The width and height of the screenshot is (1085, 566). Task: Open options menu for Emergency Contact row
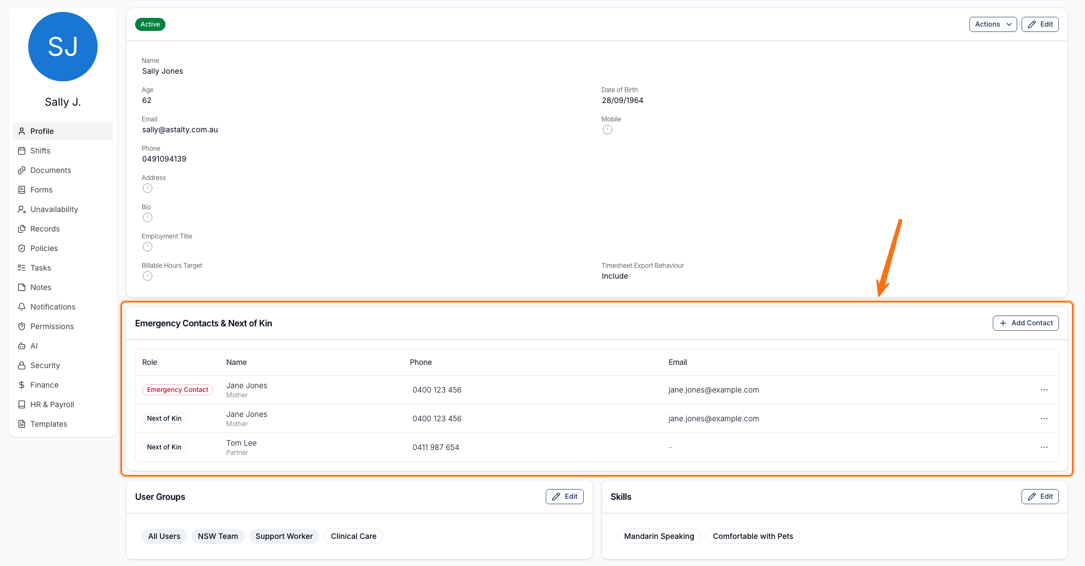(x=1044, y=390)
